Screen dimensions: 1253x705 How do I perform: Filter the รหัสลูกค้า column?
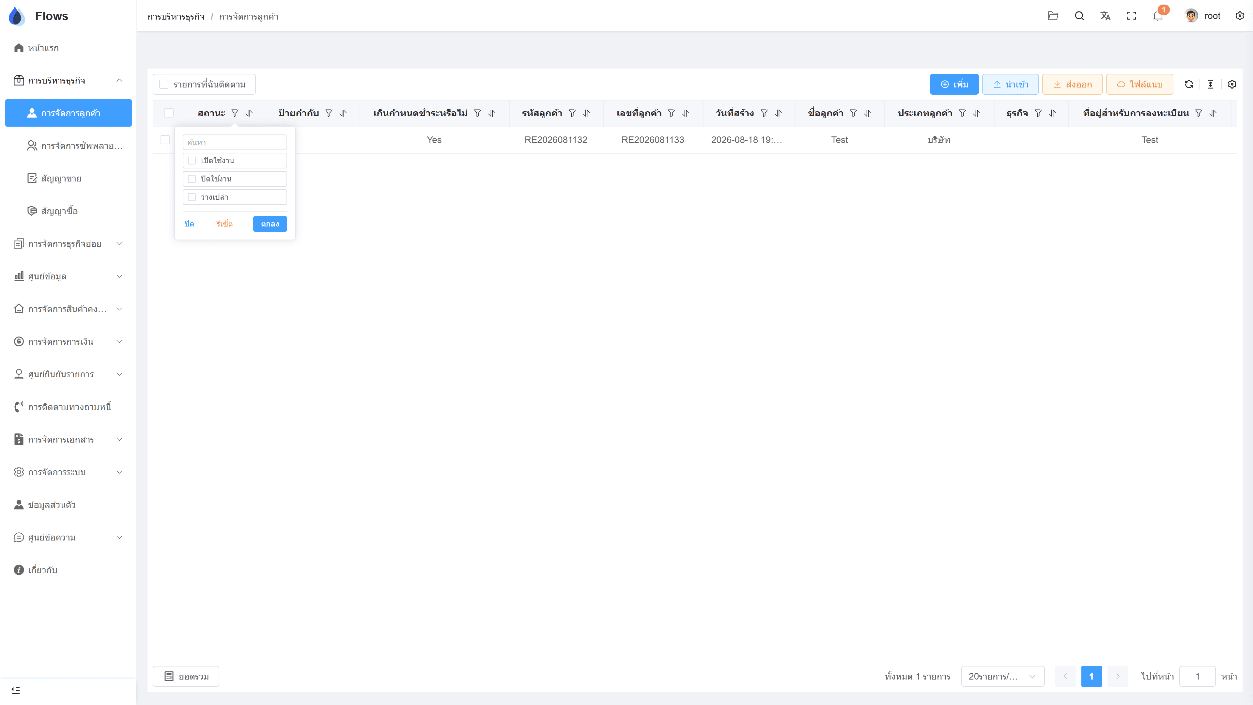coord(573,113)
